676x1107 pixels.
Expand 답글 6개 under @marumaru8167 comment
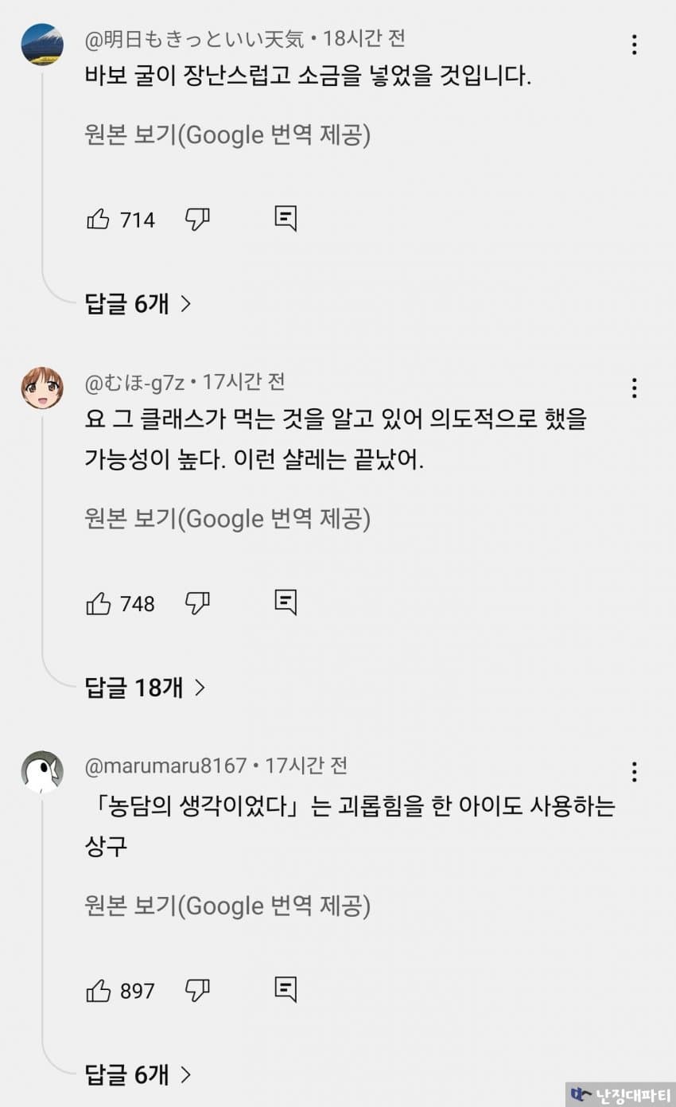[x=138, y=1075]
